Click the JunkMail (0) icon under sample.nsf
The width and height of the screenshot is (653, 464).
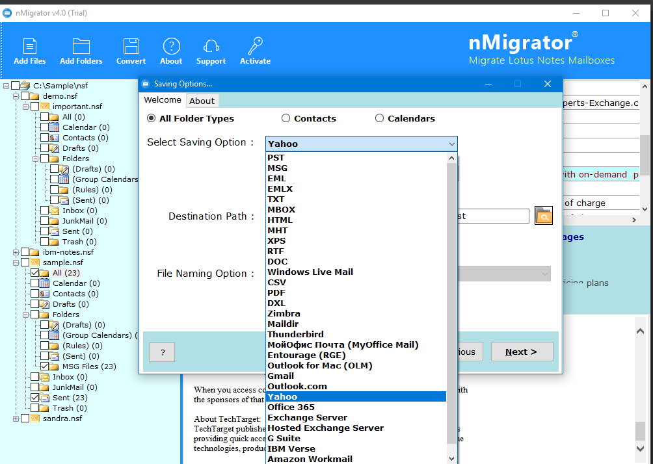pos(45,387)
